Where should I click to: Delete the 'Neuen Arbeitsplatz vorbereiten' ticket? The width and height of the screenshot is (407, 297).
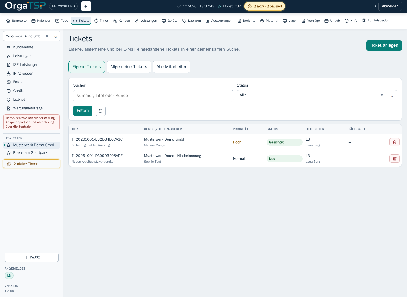click(395, 159)
